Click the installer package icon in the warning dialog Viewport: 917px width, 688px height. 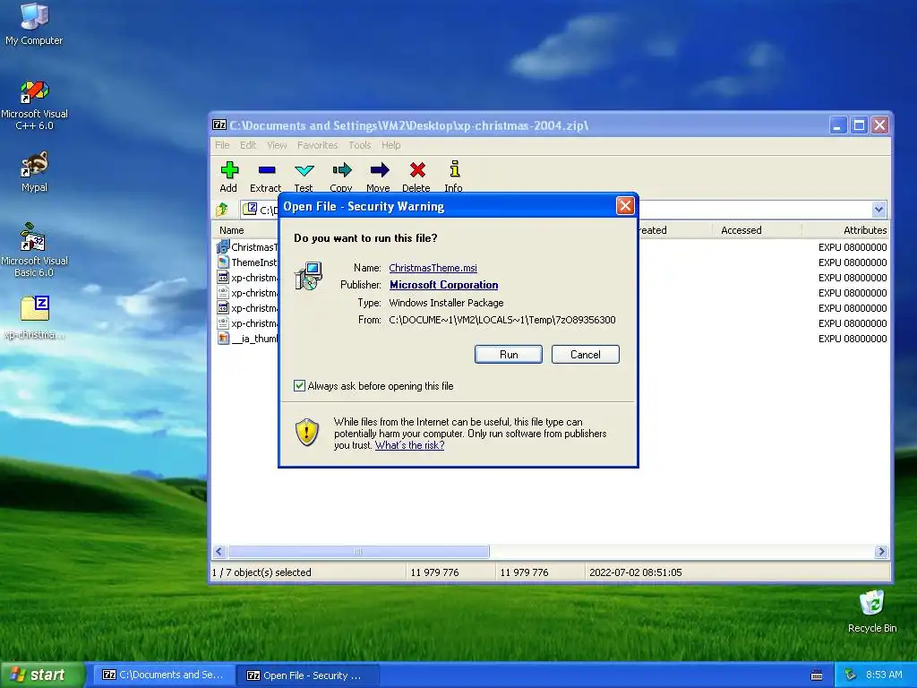point(308,276)
